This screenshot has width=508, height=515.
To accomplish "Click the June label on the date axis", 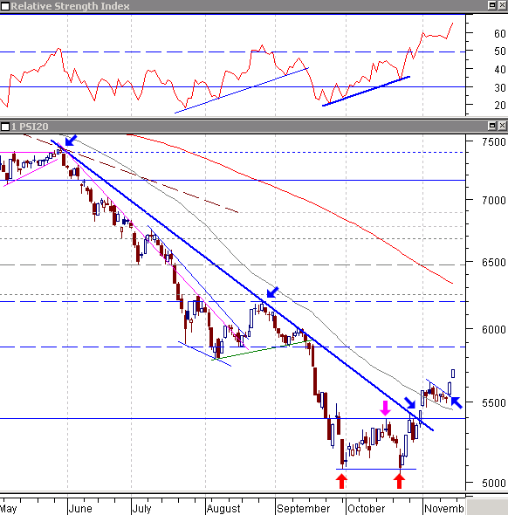I will [80, 509].
